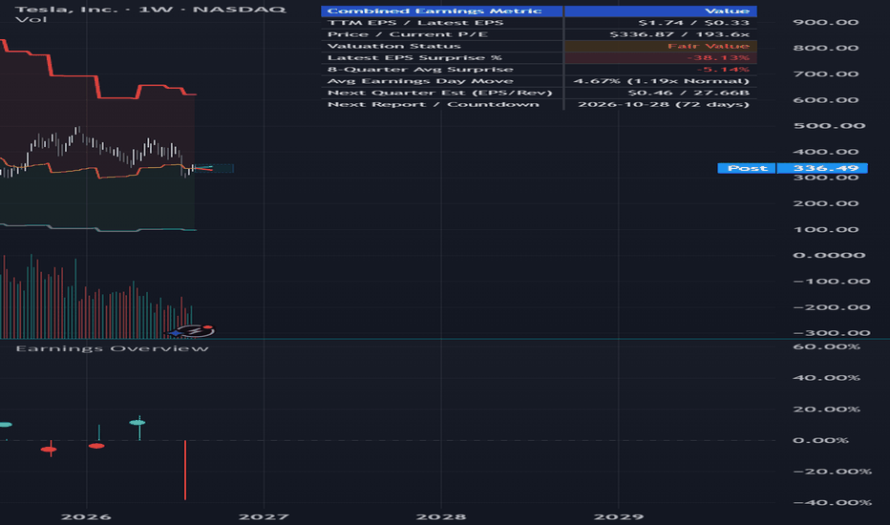Image resolution: width=890 pixels, height=525 pixels.
Task: Click the 0.0000 price scale label
Action: click(829, 255)
